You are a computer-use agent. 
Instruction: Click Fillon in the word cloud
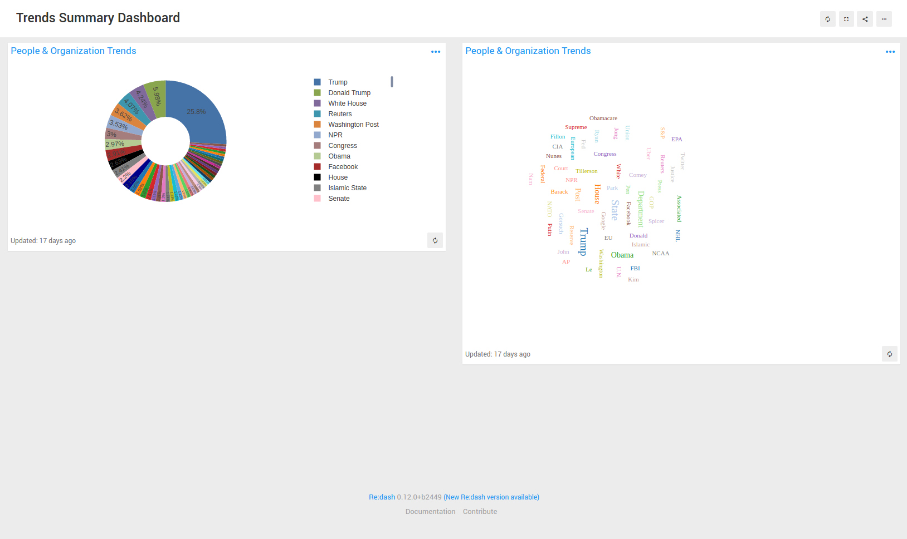(558, 137)
